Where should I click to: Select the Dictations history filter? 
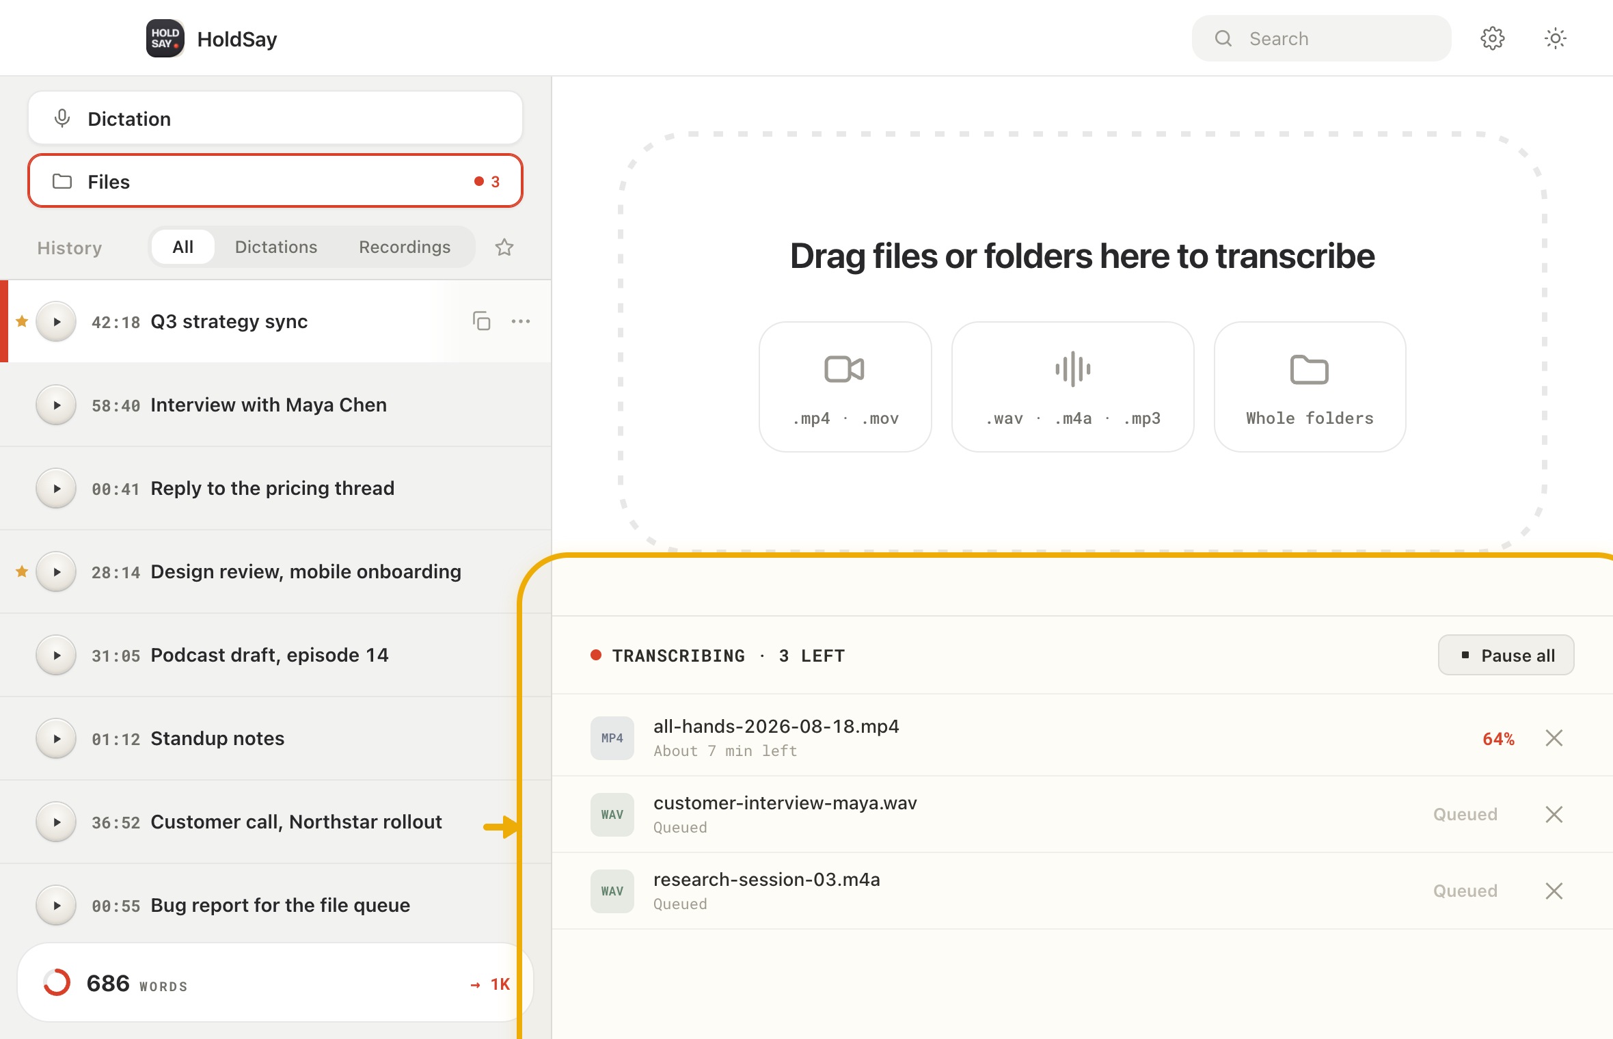coord(276,247)
